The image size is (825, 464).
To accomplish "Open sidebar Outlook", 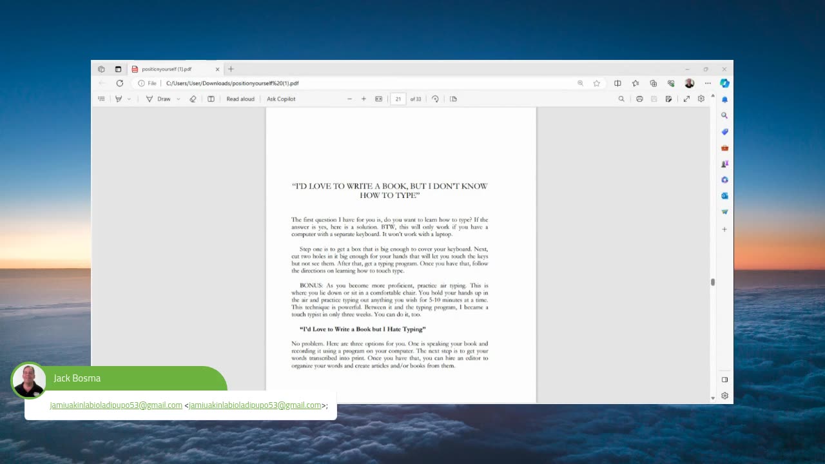I will click(x=724, y=196).
